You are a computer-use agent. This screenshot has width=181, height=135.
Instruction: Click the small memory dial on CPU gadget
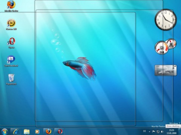coord(171,44)
